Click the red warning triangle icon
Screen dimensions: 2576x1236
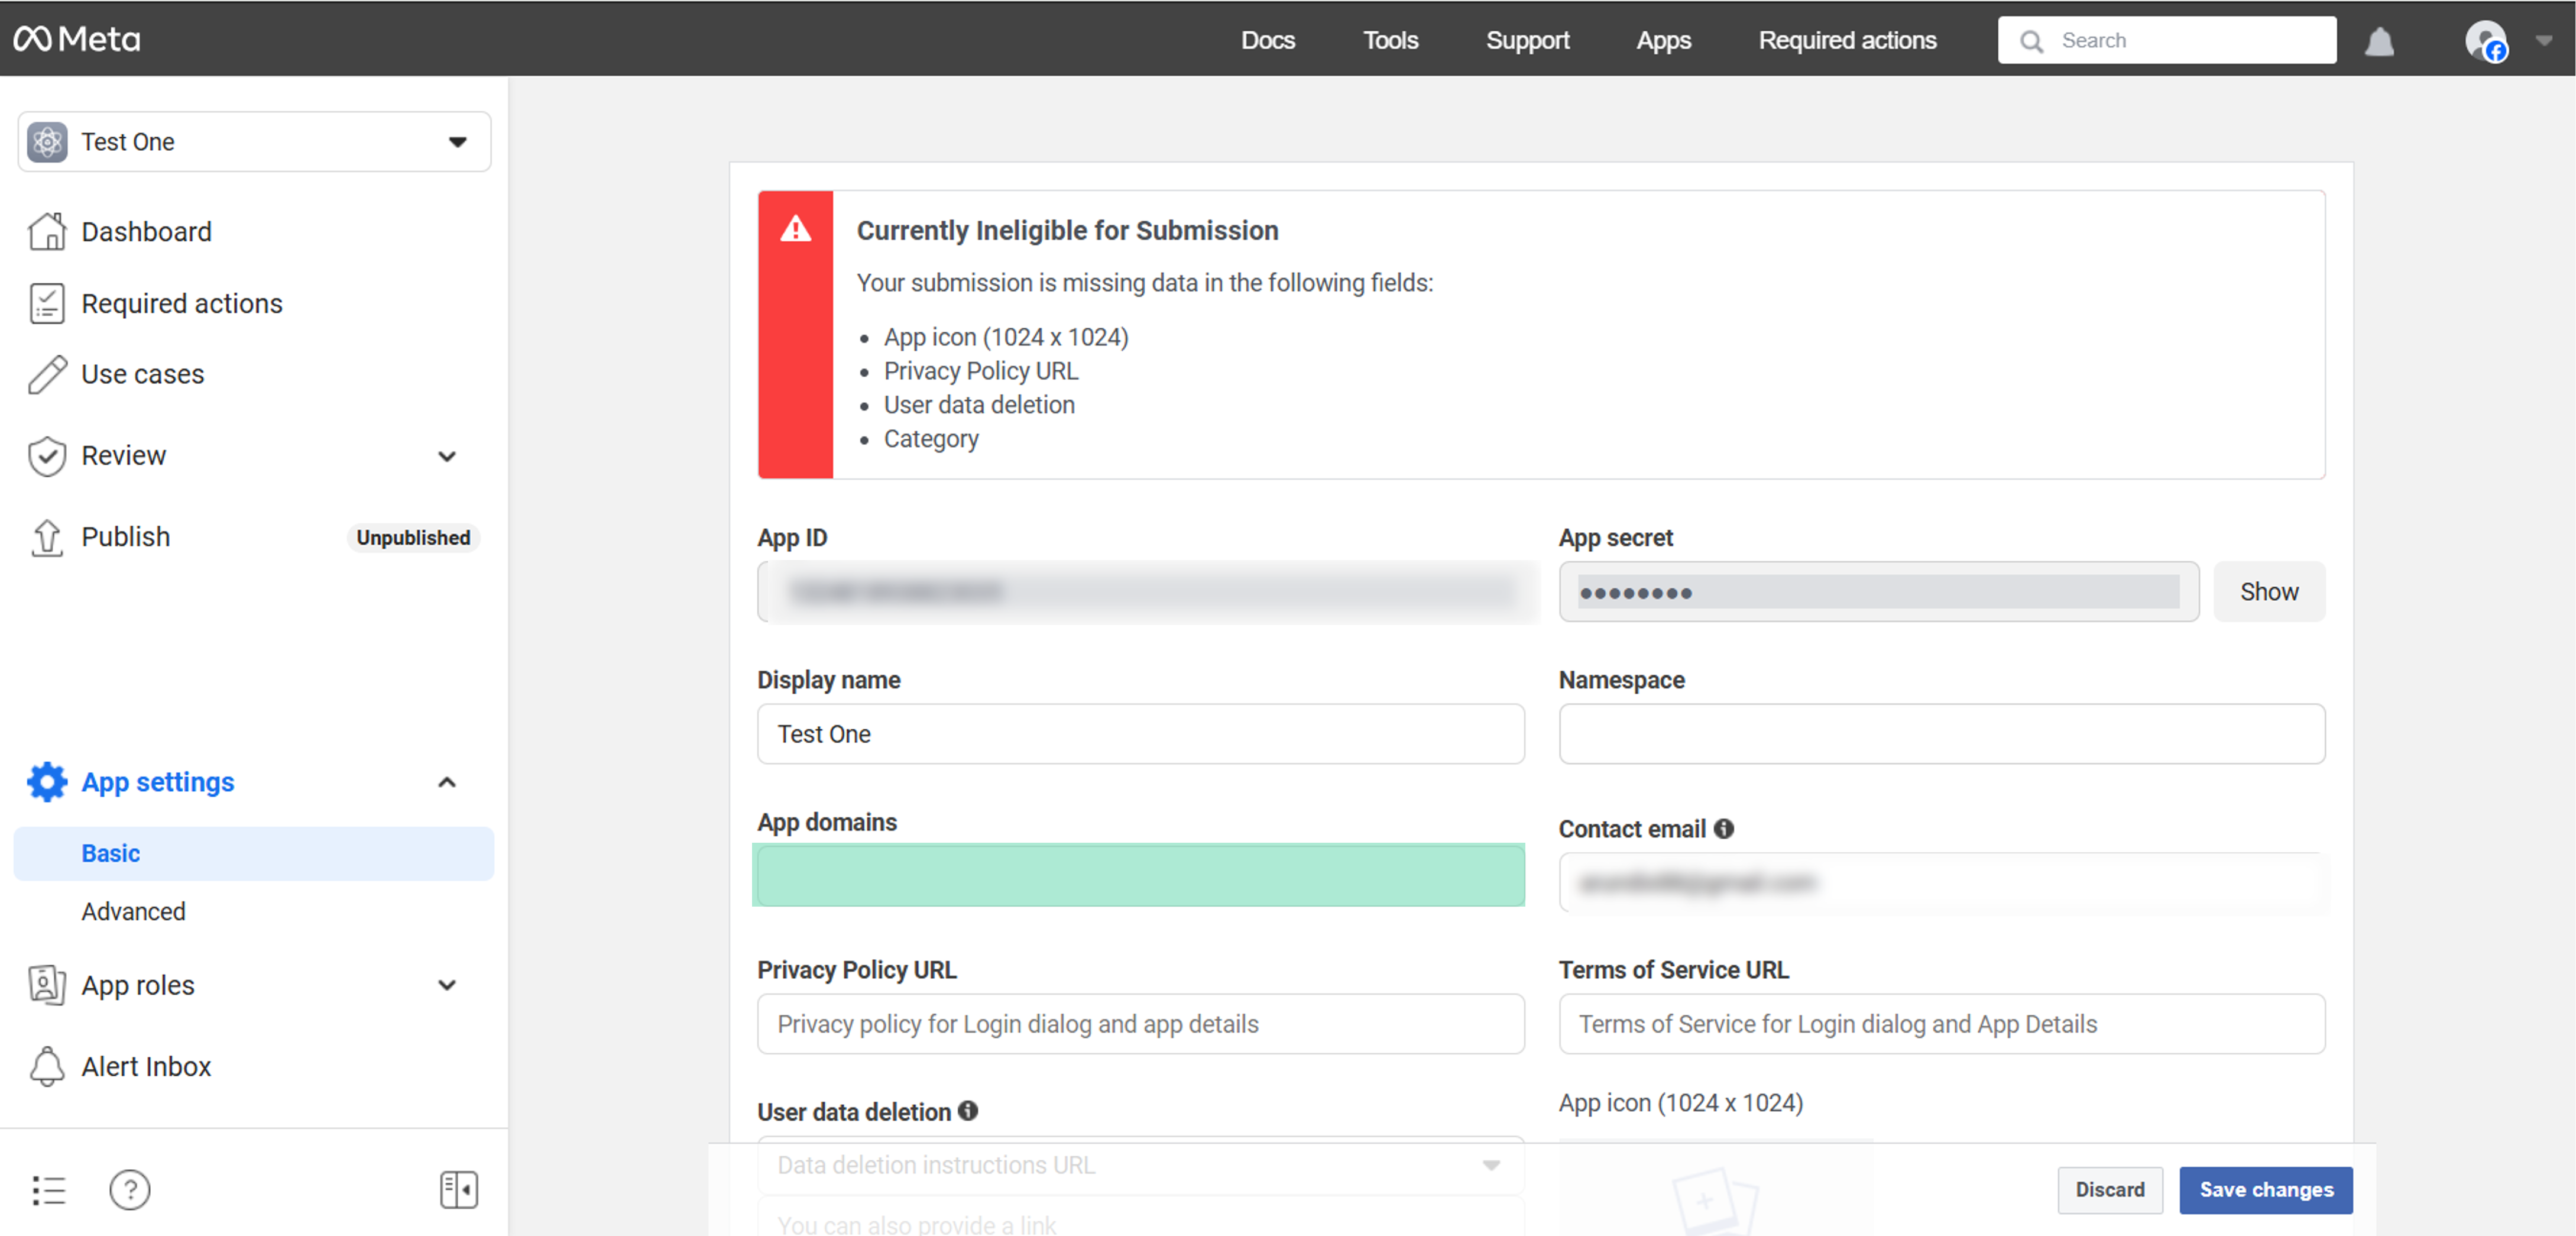point(795,229)
